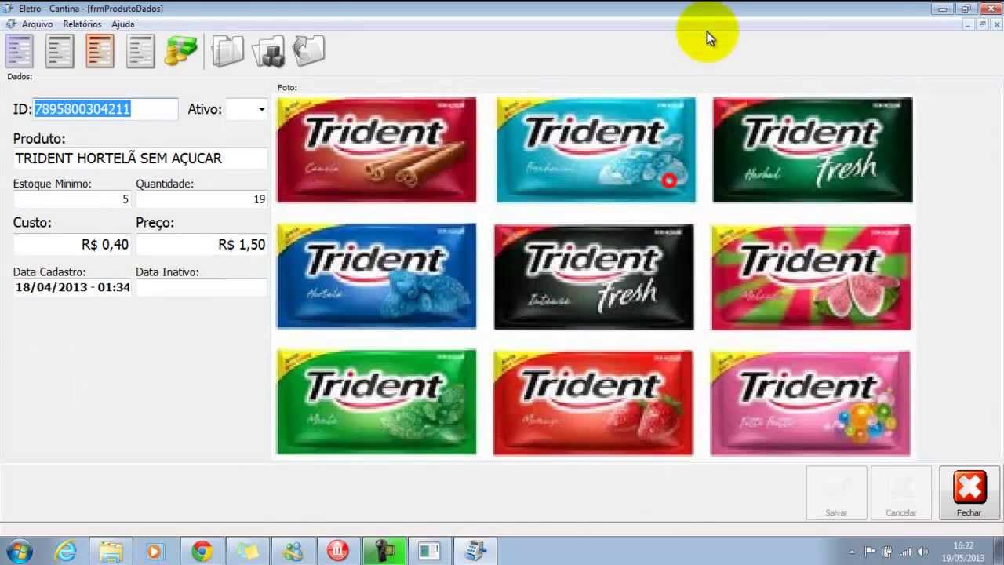Open the Arquivo menu

point(38,24)
